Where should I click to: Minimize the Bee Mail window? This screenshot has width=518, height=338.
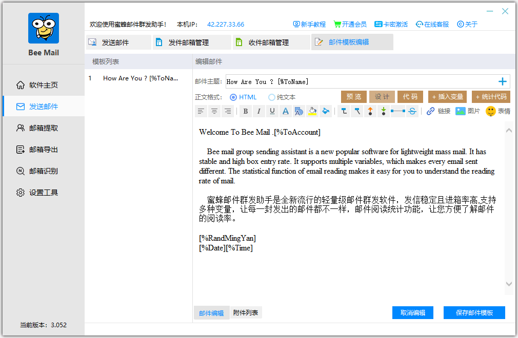click(x=490, y=11)
